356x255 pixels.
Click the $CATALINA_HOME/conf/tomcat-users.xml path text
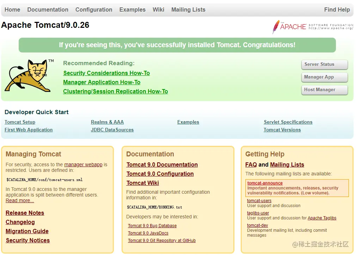[44, 180]
